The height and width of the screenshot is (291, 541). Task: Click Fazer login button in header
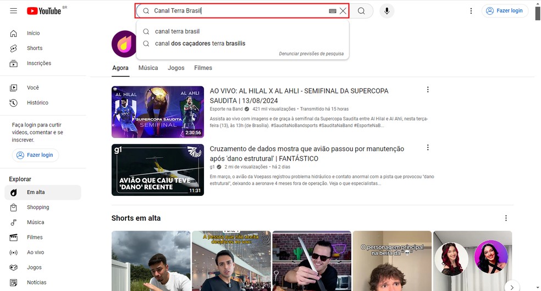click(x=504, y=10)
